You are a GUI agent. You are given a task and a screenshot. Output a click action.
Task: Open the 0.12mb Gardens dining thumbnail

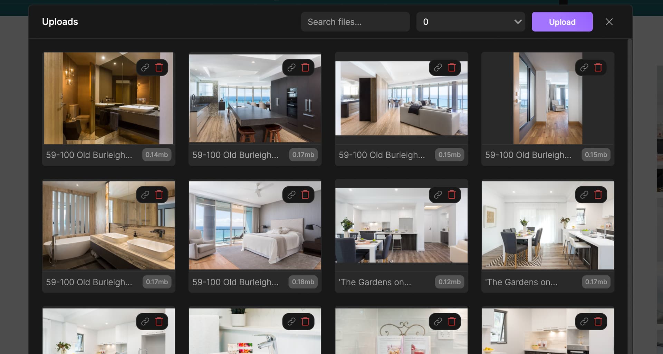pos(401,225)
